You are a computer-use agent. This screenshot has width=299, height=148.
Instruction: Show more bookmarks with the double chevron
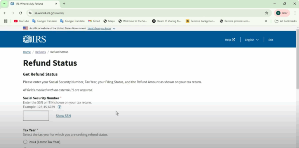click(266, 21)
